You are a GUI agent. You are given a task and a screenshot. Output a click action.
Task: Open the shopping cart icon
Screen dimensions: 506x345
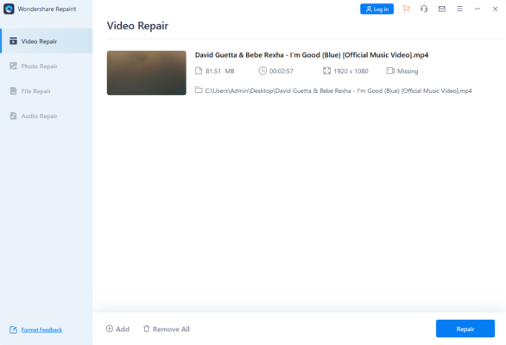[407, 9]
